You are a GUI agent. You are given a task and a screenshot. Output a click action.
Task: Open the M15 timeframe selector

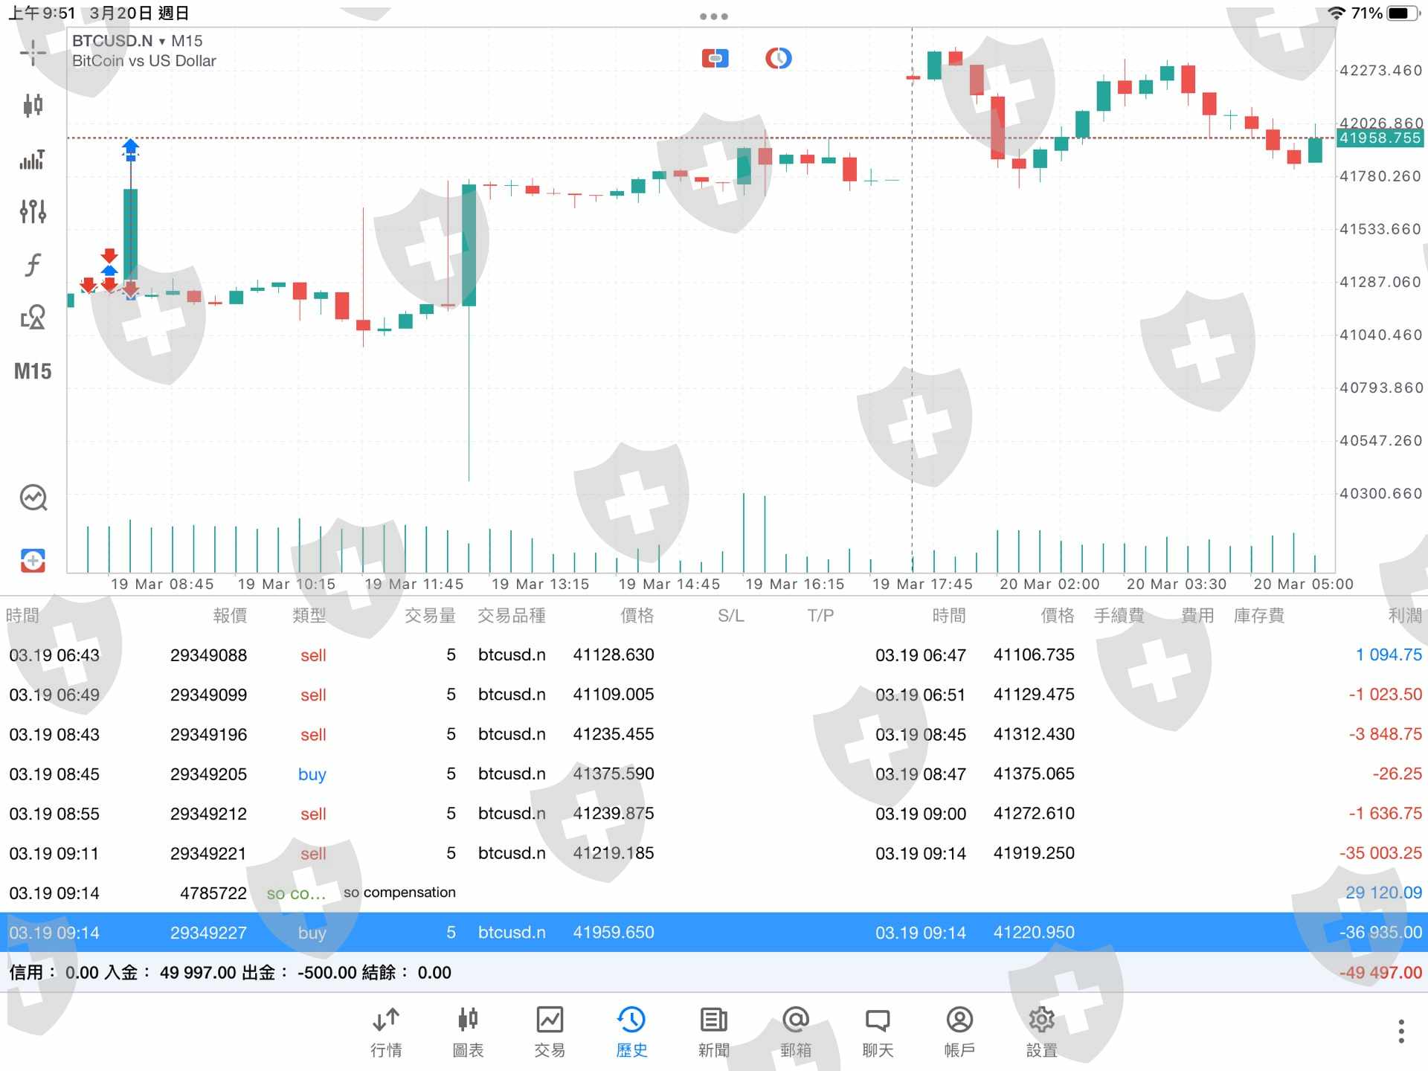33,371
